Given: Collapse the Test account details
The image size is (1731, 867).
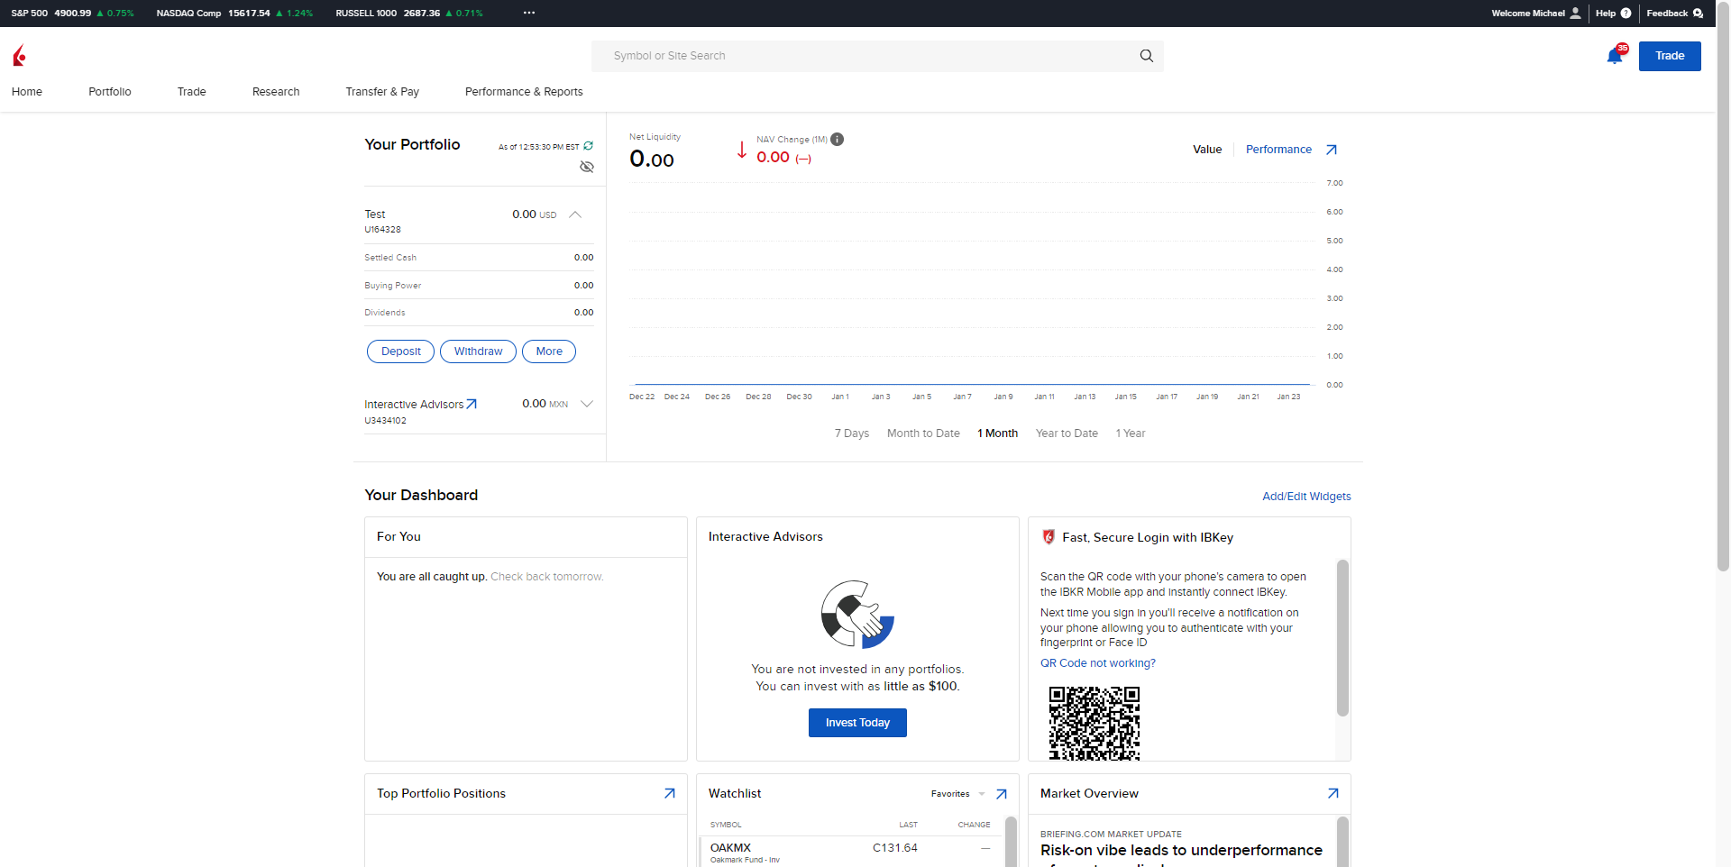Looking at the screenshot, I should click(575, 214).
